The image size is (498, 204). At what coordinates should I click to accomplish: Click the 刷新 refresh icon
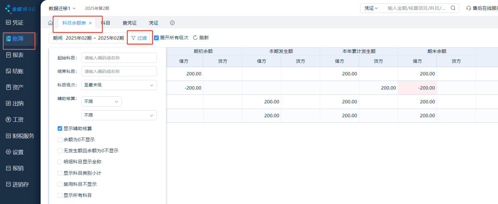click(195, 38)
